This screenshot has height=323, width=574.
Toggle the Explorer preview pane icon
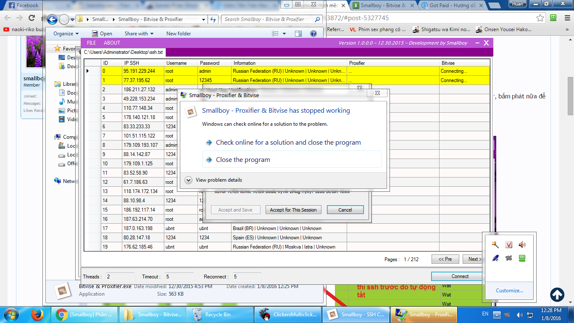[x=298, y=34]
